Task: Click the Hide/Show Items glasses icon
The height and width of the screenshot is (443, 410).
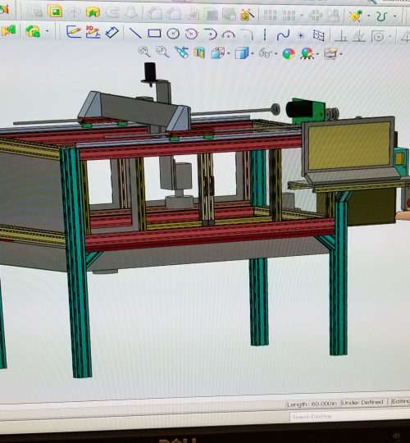Action: tap(266, 53)
